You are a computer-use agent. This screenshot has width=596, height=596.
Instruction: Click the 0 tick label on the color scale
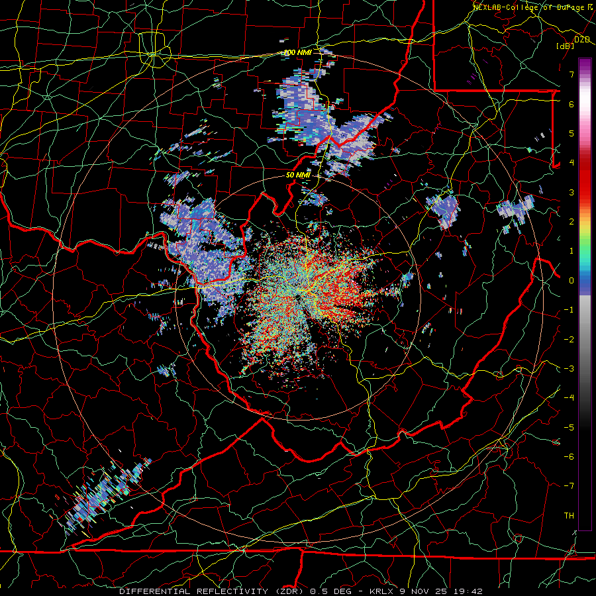click(571, 281)
